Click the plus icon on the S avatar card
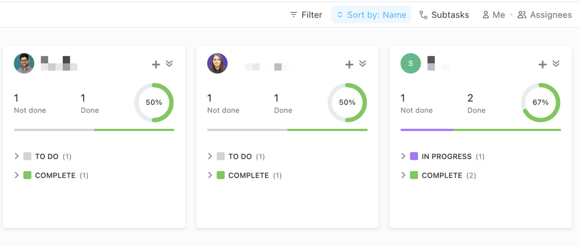Screen dimensions: 580x246 [x=543, y=64]
